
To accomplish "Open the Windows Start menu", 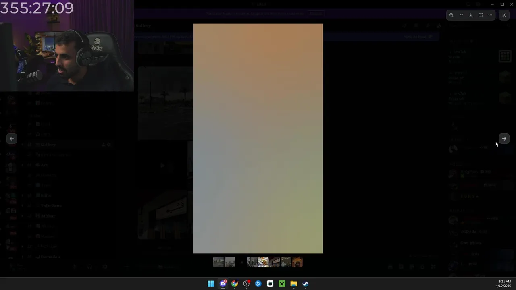I will tap(211, 284).
